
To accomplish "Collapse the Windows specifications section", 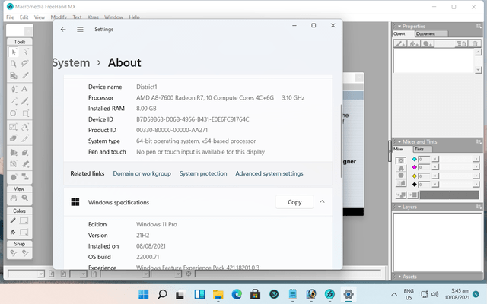I will click(322, 202).
